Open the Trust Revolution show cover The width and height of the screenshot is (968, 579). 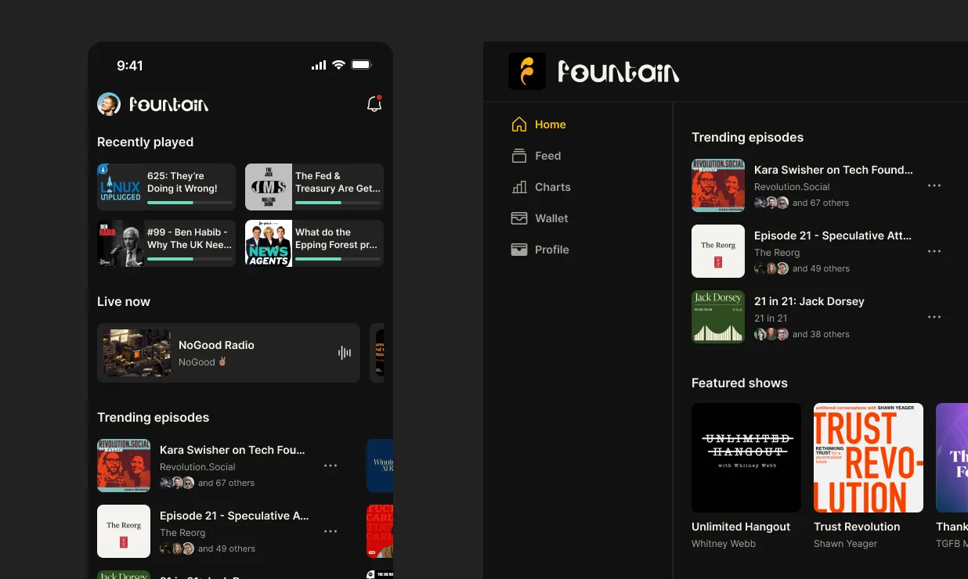click(x=869, y=458)
